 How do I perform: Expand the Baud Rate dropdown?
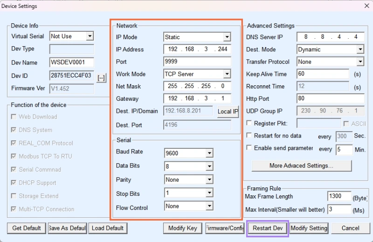click(209, 153)
